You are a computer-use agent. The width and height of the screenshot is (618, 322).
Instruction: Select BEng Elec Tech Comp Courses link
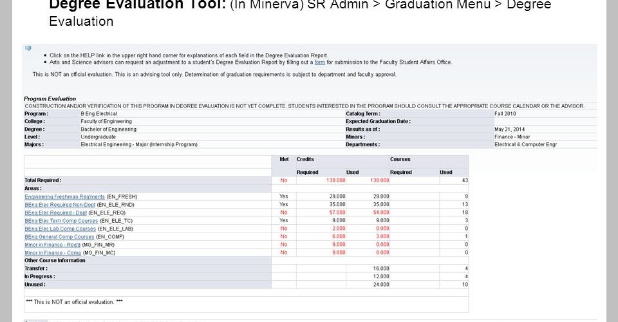click(x=61, y=220)
